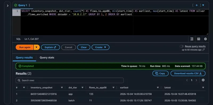The height and width of the screenshot is (105, 213).
Task: Click latest value 2026-10-04 16:07:48.435918
Action: coord(180,94)
